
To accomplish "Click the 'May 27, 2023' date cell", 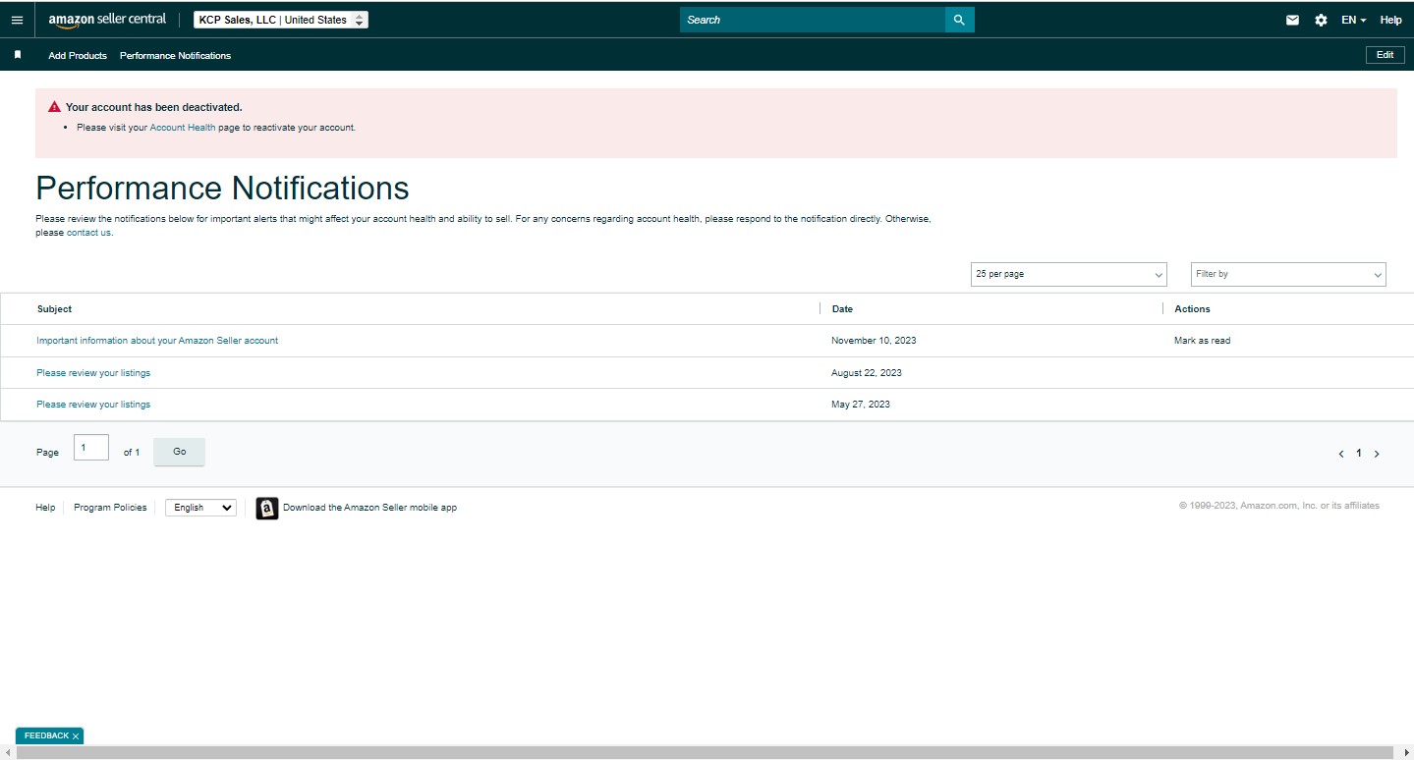I will 861,405.
